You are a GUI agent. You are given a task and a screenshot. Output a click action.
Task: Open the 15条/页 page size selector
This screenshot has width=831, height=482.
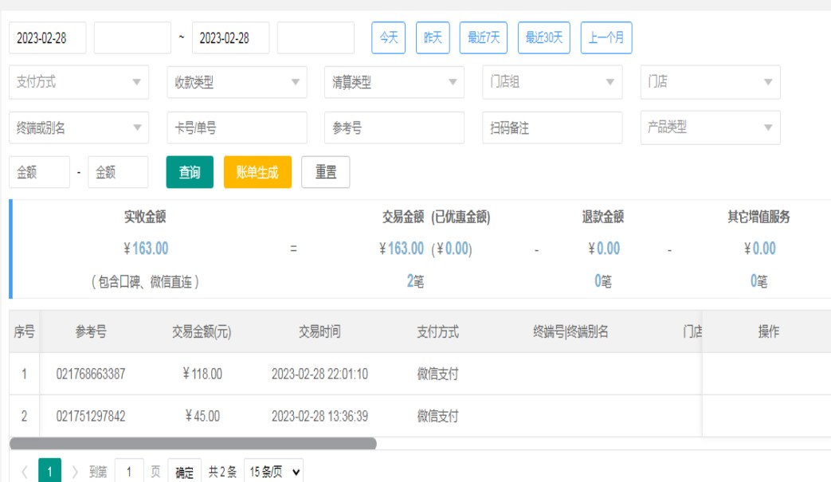[x=273, y=472]
